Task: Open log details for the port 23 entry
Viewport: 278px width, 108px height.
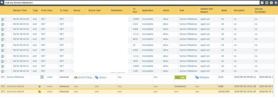Action: pos(3,45)
